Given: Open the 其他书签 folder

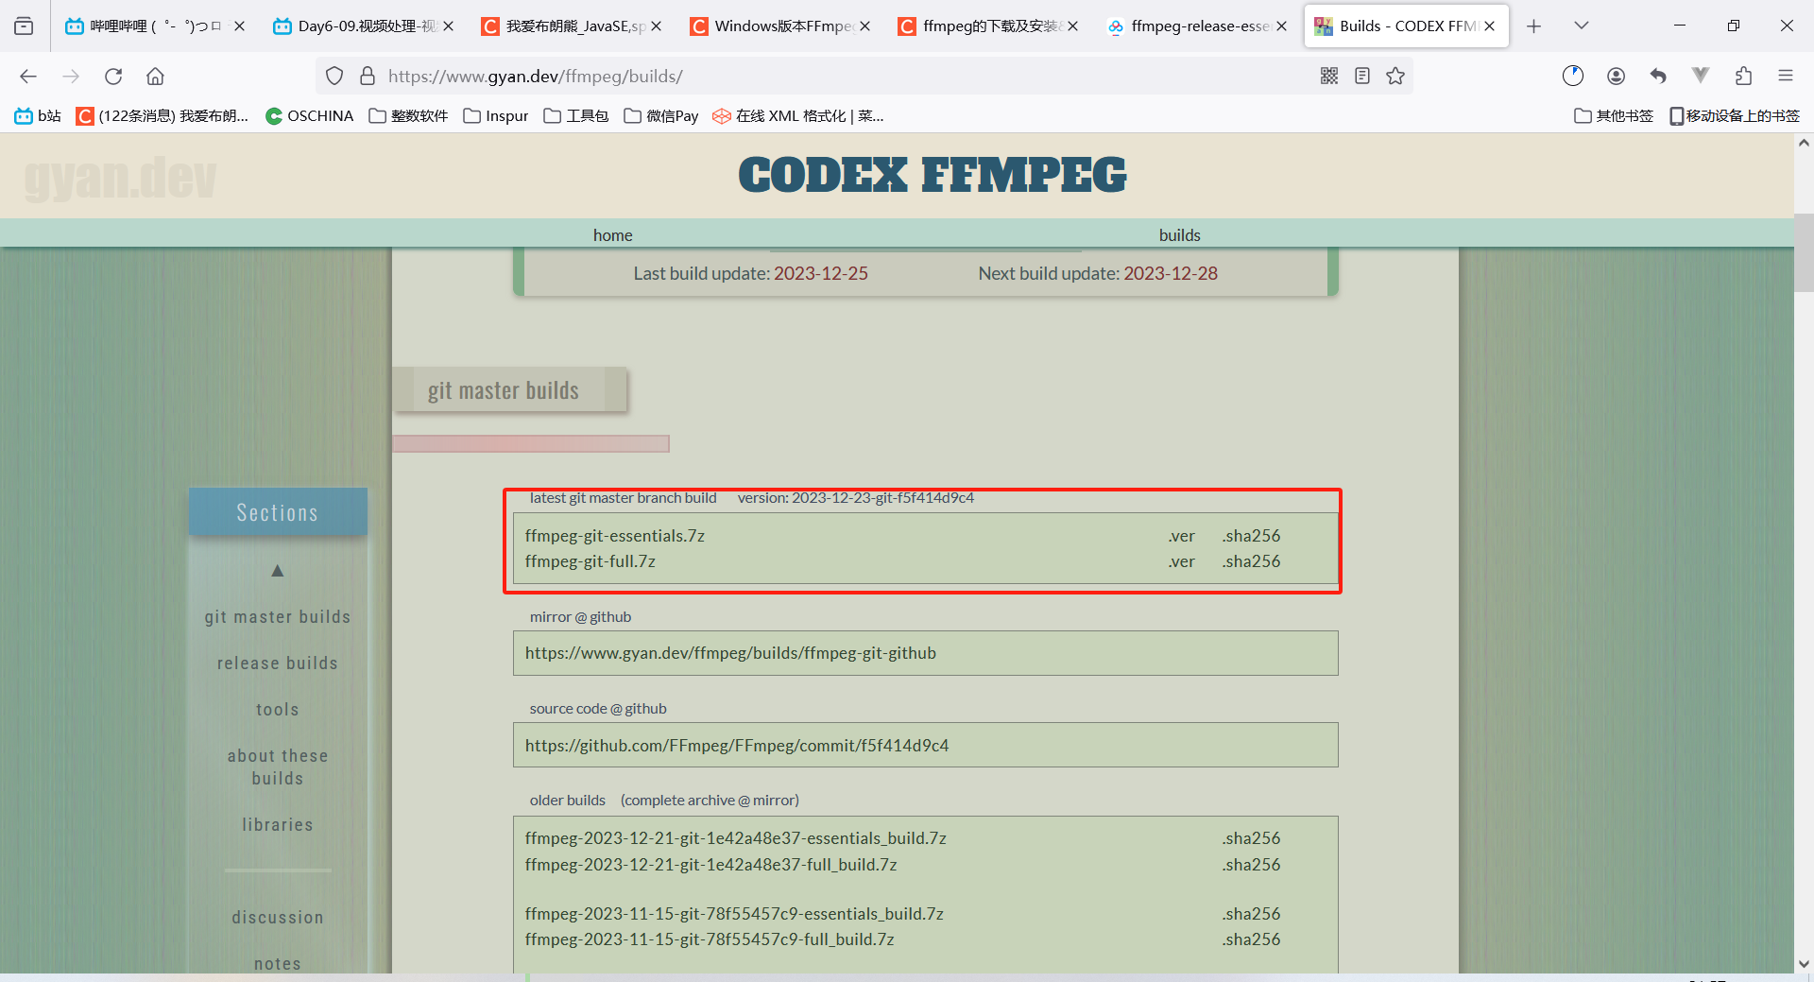Looking at the screenshot, I should point(1614,116).
